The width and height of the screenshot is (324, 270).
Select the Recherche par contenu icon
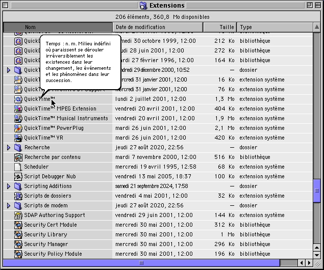pyautogui.click(x=18, y=157)
